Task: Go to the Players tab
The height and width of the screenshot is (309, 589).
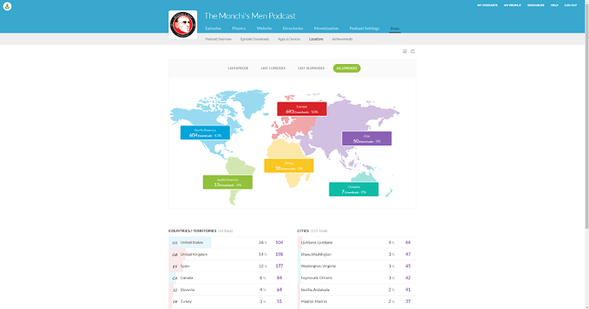Action: (x=238, y=28)
